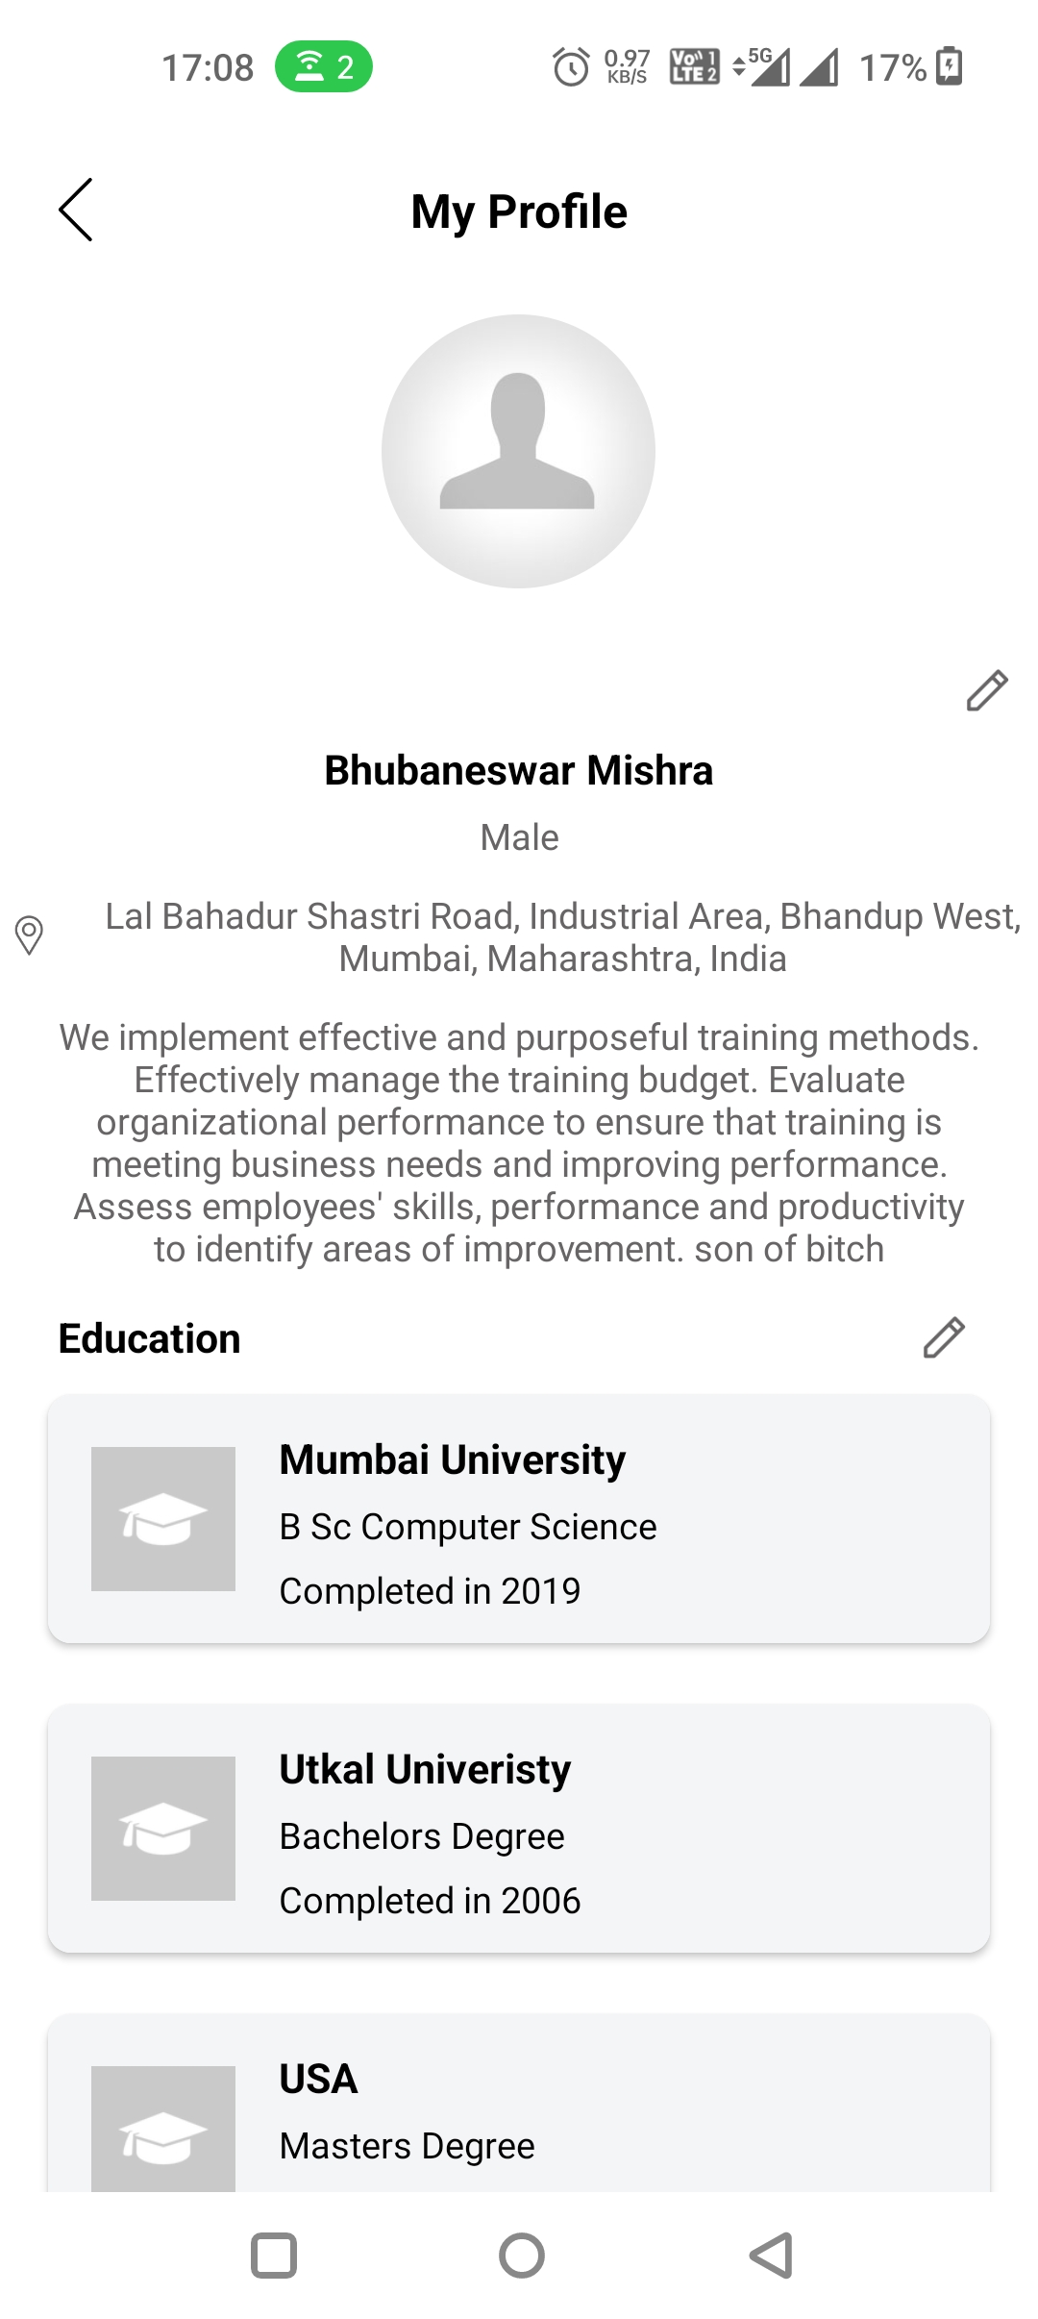Tap the back arrow beside My Profile

coord(75,210)
